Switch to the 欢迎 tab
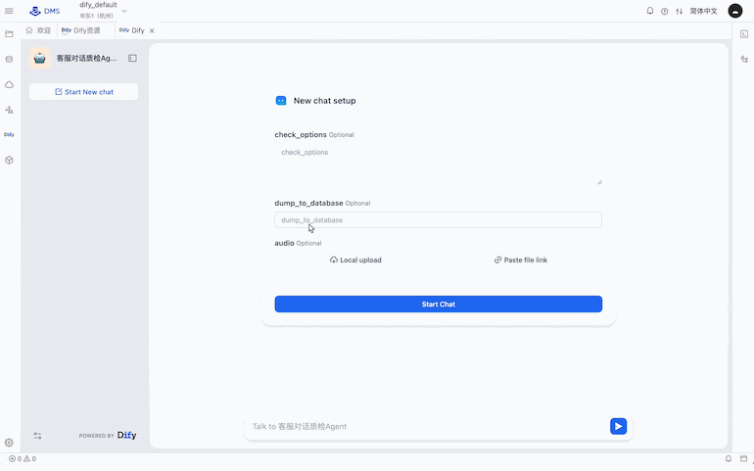 pos(38,30)
